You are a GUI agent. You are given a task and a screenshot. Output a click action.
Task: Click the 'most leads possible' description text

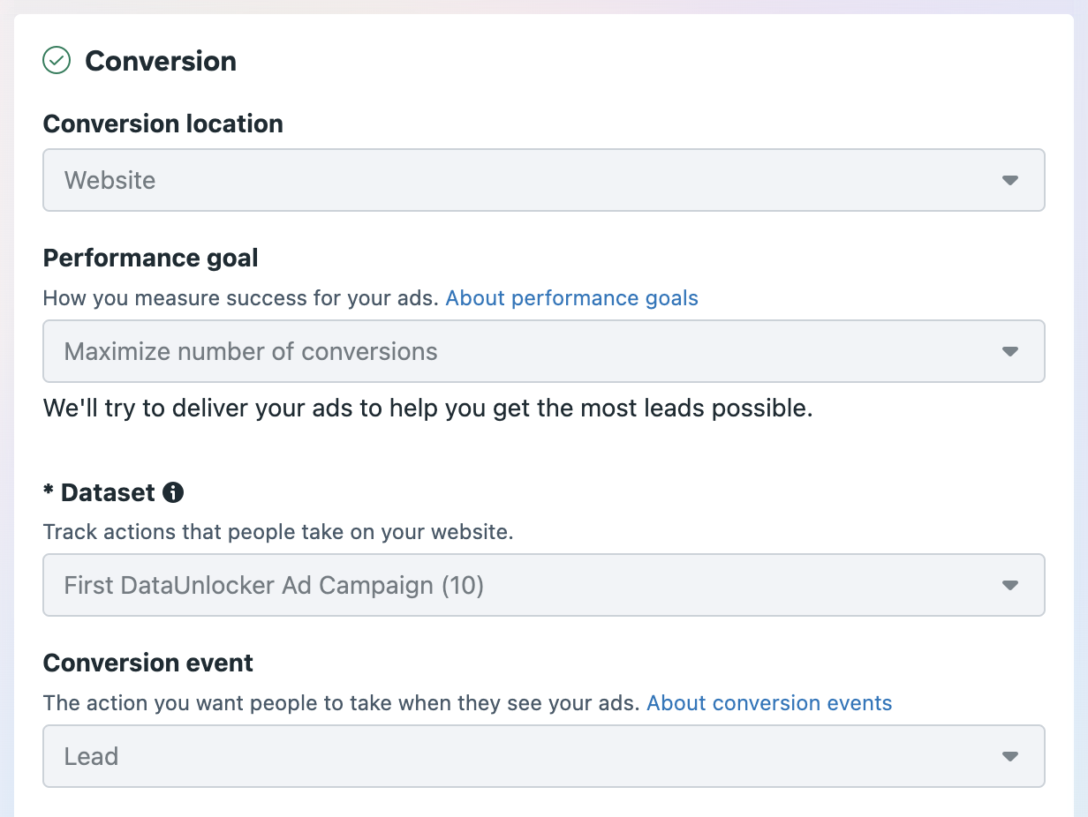click(427, 408)
